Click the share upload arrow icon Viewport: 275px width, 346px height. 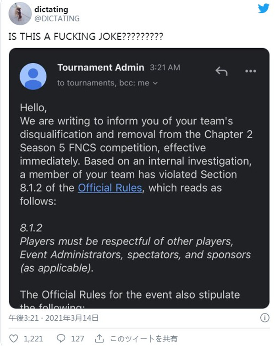[99, 338]
